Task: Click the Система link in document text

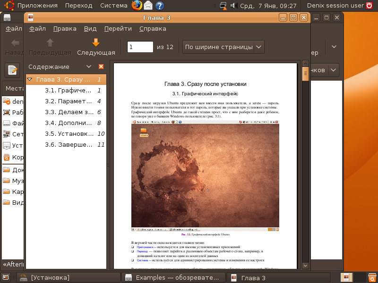Action: coord(142,260)
